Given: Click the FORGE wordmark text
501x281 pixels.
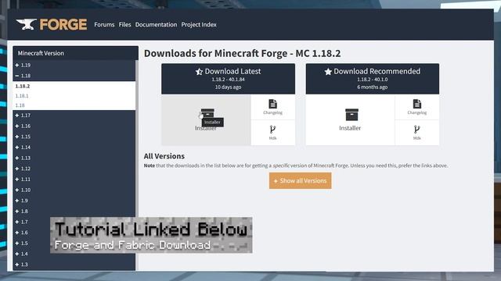Looking at the screenshot, I should (63, 24).
